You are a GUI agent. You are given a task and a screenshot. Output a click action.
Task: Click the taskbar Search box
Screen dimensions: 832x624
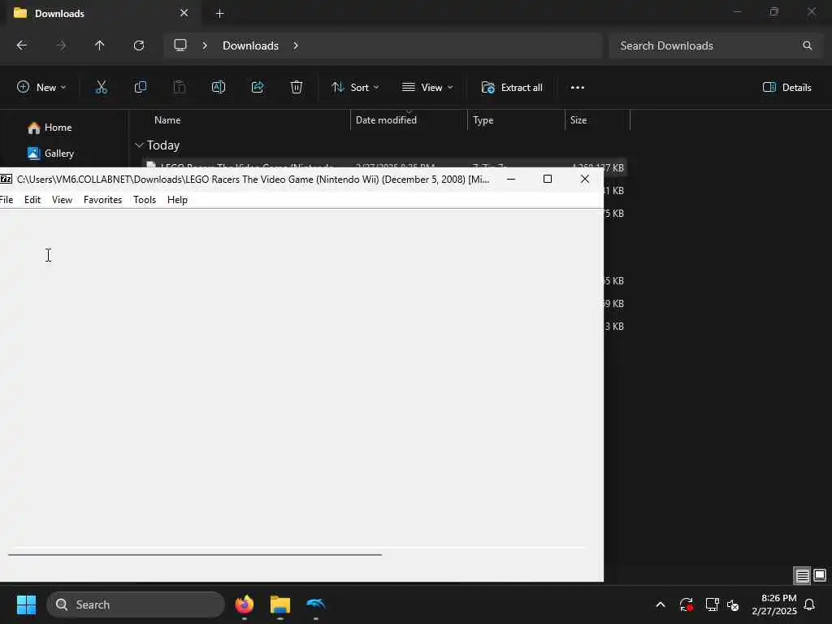(x=136, y=604)
